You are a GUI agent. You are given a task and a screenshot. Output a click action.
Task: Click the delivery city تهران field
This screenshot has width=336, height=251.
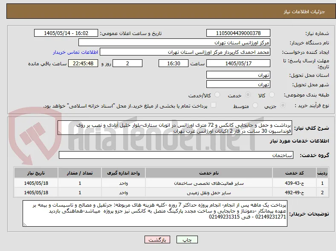(x=238, y=85)
